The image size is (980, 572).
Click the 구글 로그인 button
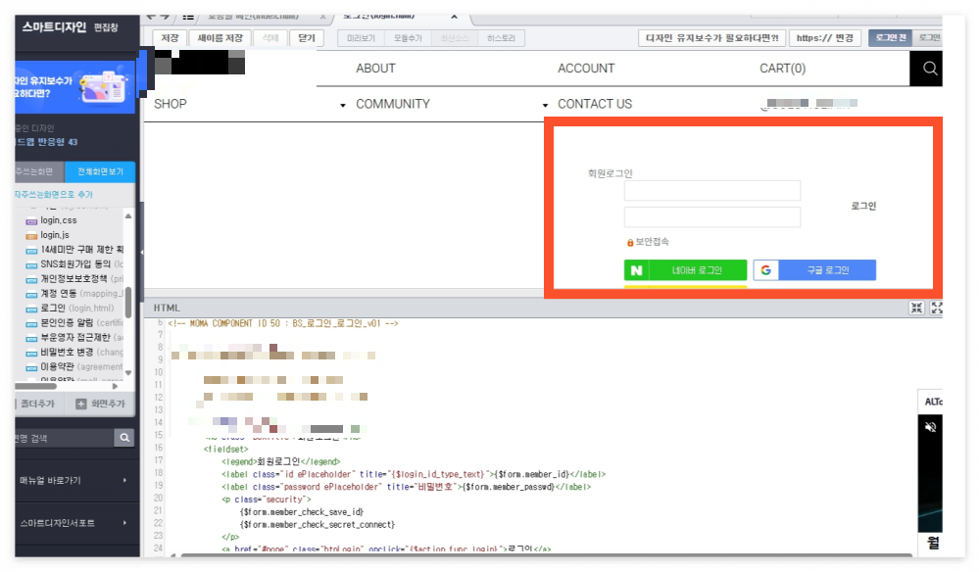(x=814, y=270)
